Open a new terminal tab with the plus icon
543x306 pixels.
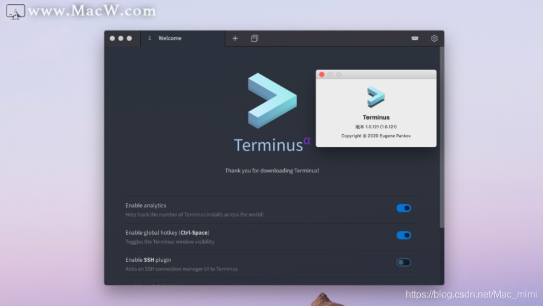(235, 39)
